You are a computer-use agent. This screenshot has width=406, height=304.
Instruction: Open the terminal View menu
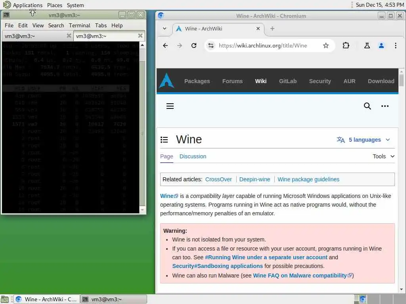point(38,25)
